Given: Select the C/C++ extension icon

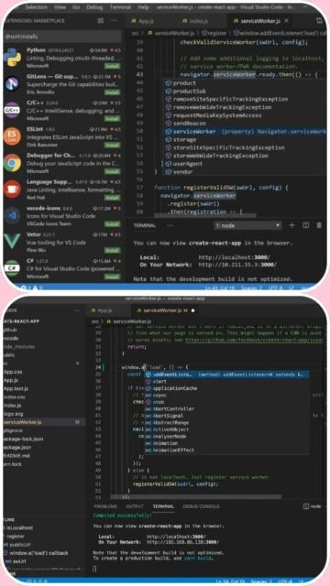Looking at the screenshot, I should 12,110.
